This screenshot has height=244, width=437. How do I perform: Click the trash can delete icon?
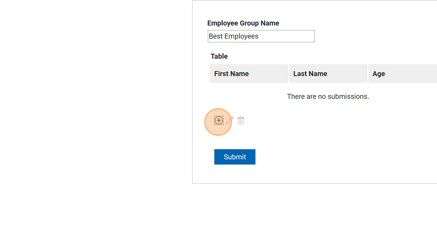coord(241,120)
